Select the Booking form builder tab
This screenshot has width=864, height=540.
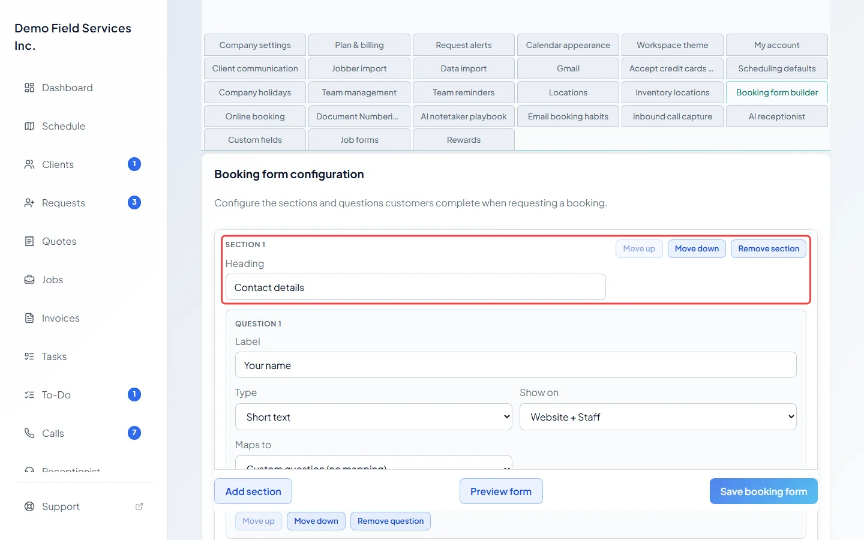[x=777, y=92]
